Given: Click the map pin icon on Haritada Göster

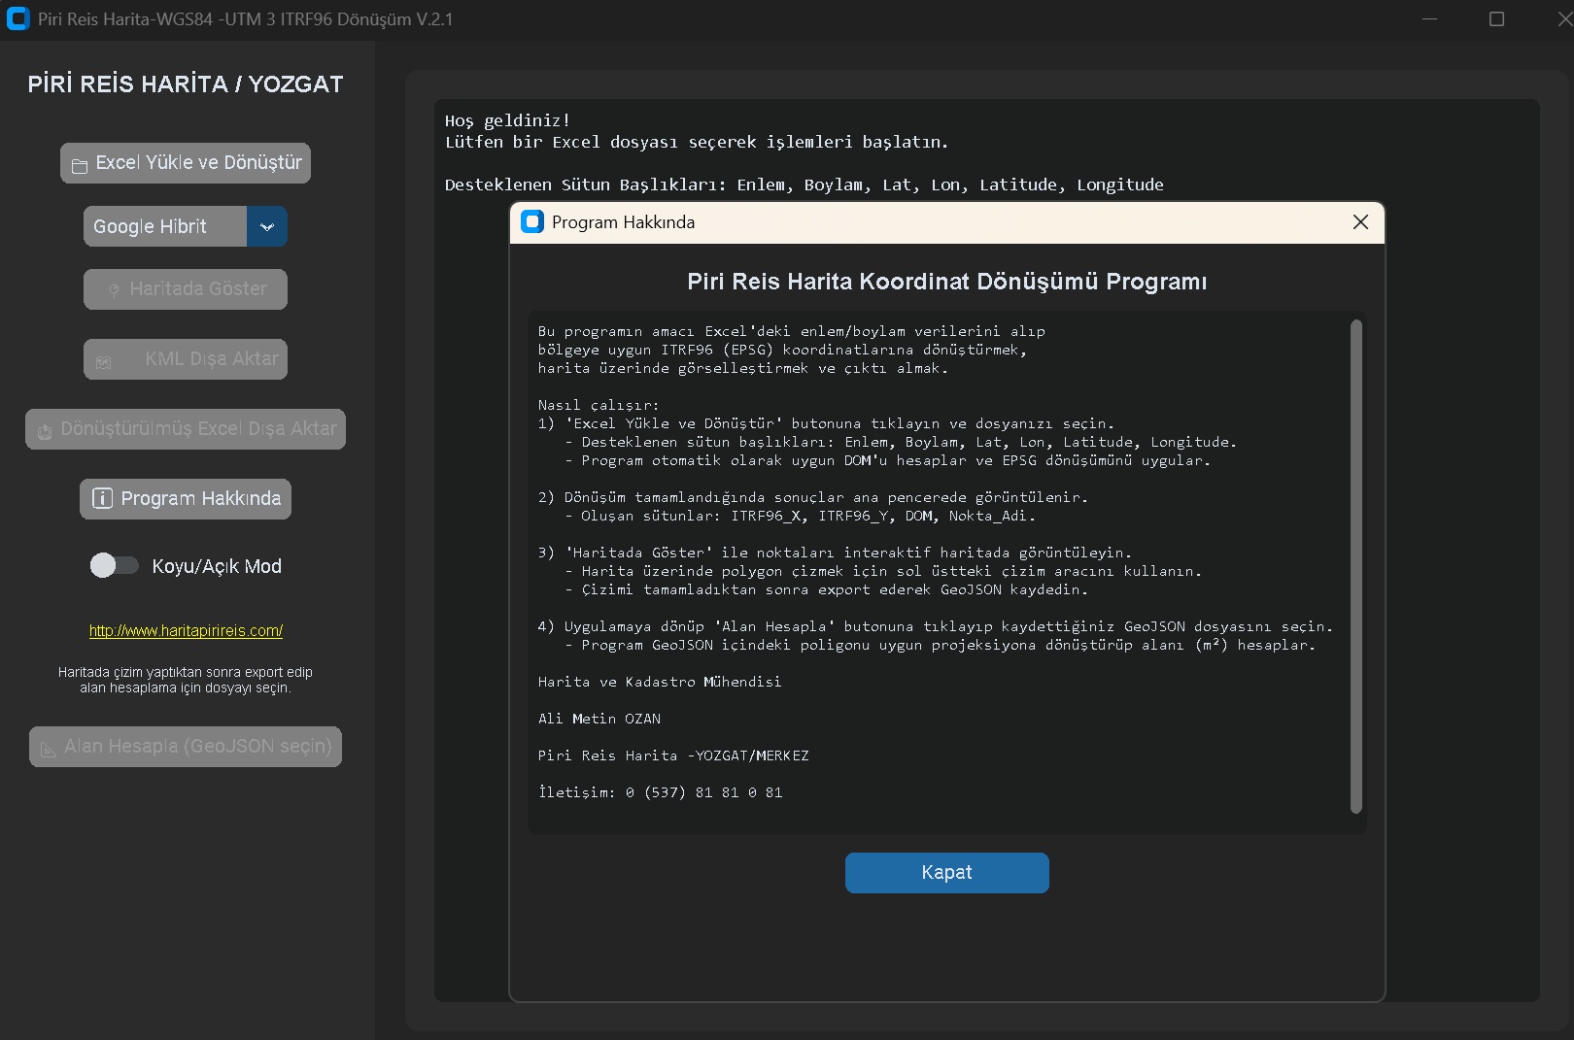Looking at the screenshot, I should (x=114, y=290).
